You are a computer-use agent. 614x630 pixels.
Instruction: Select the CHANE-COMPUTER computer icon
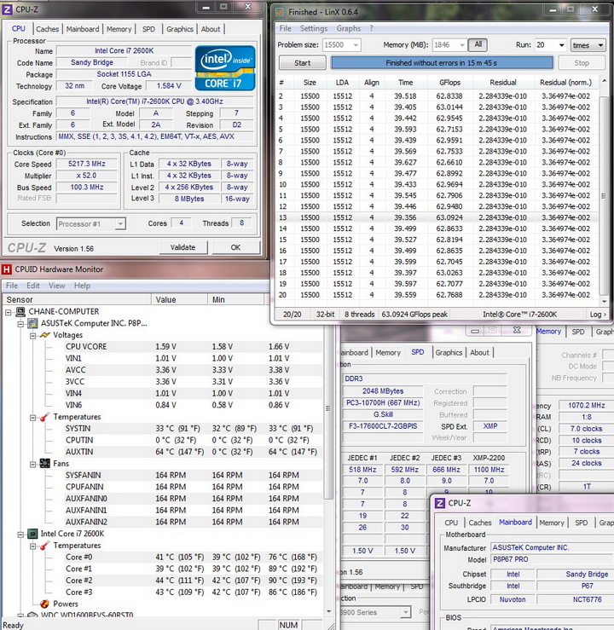coord(20,312)
